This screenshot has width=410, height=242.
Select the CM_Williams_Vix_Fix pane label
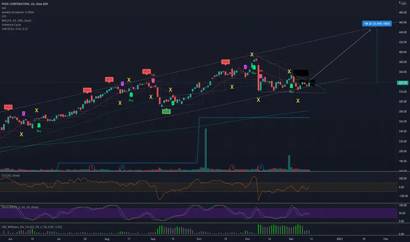pos(32,227)
